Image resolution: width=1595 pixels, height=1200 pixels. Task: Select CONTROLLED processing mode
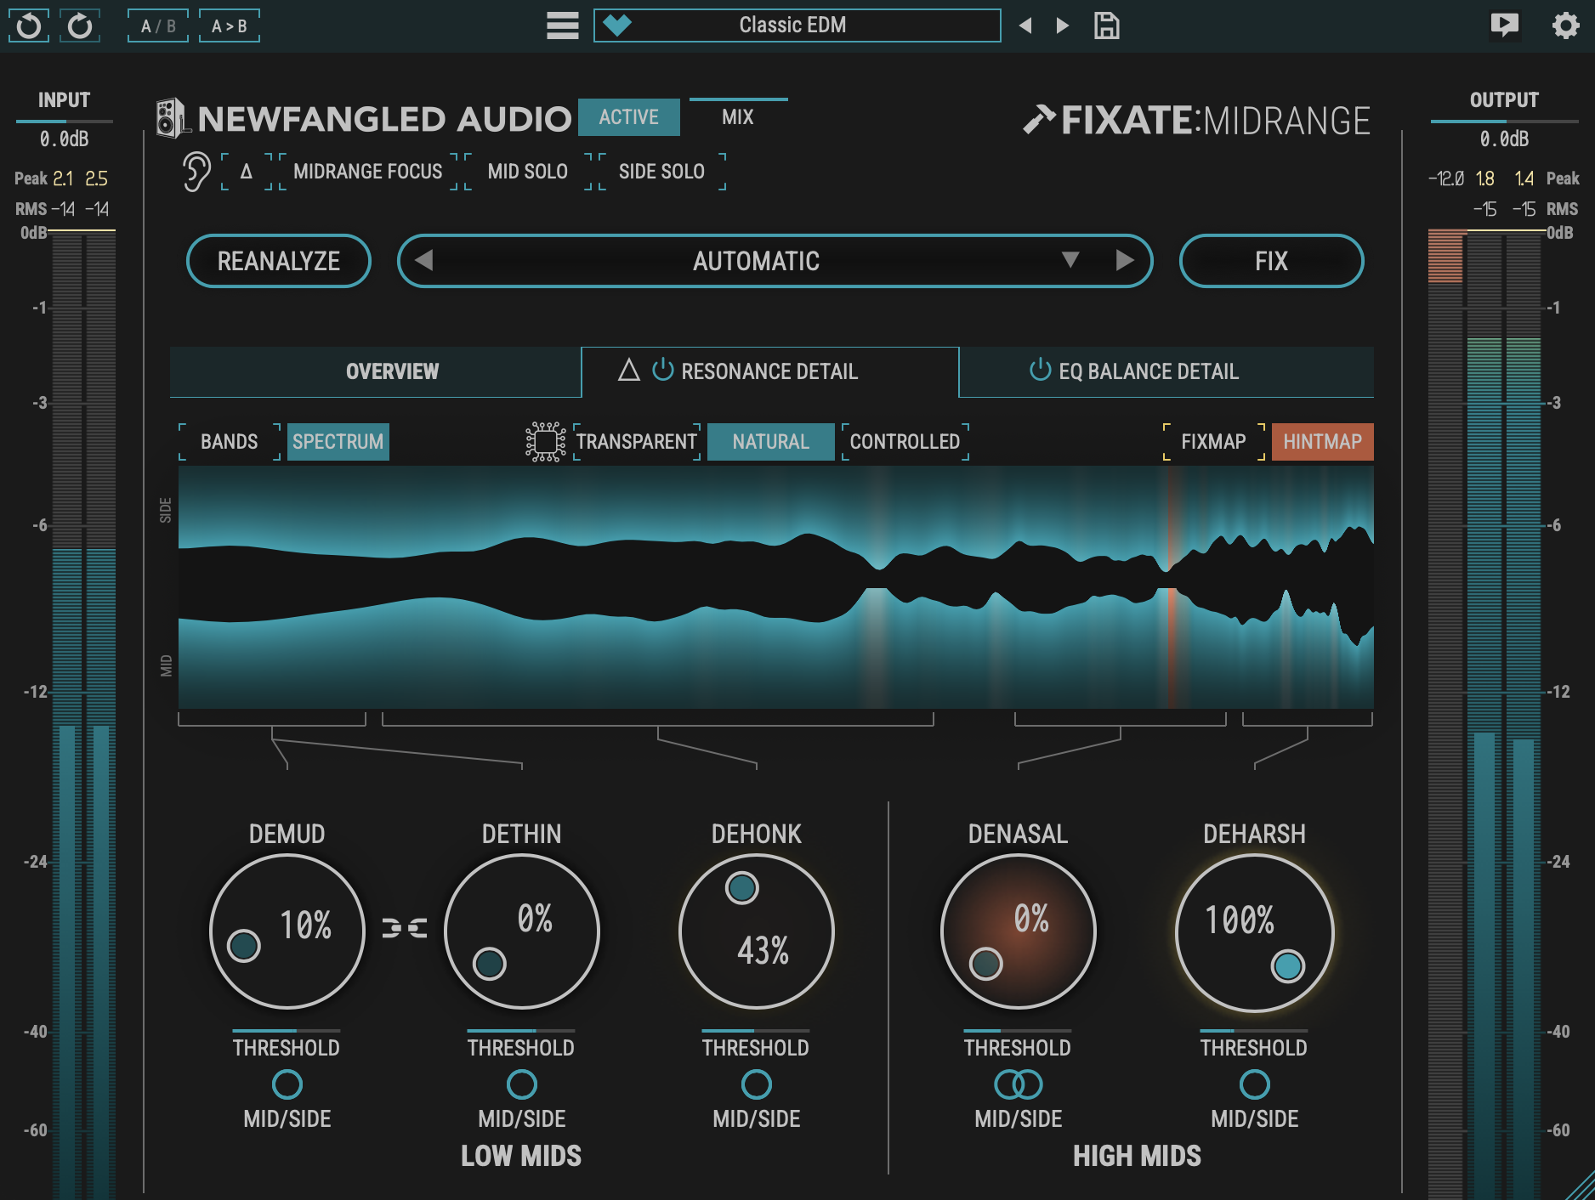click(905, 442)
